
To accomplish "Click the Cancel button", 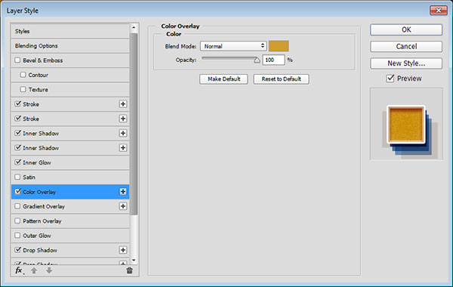I will [406, 47].
